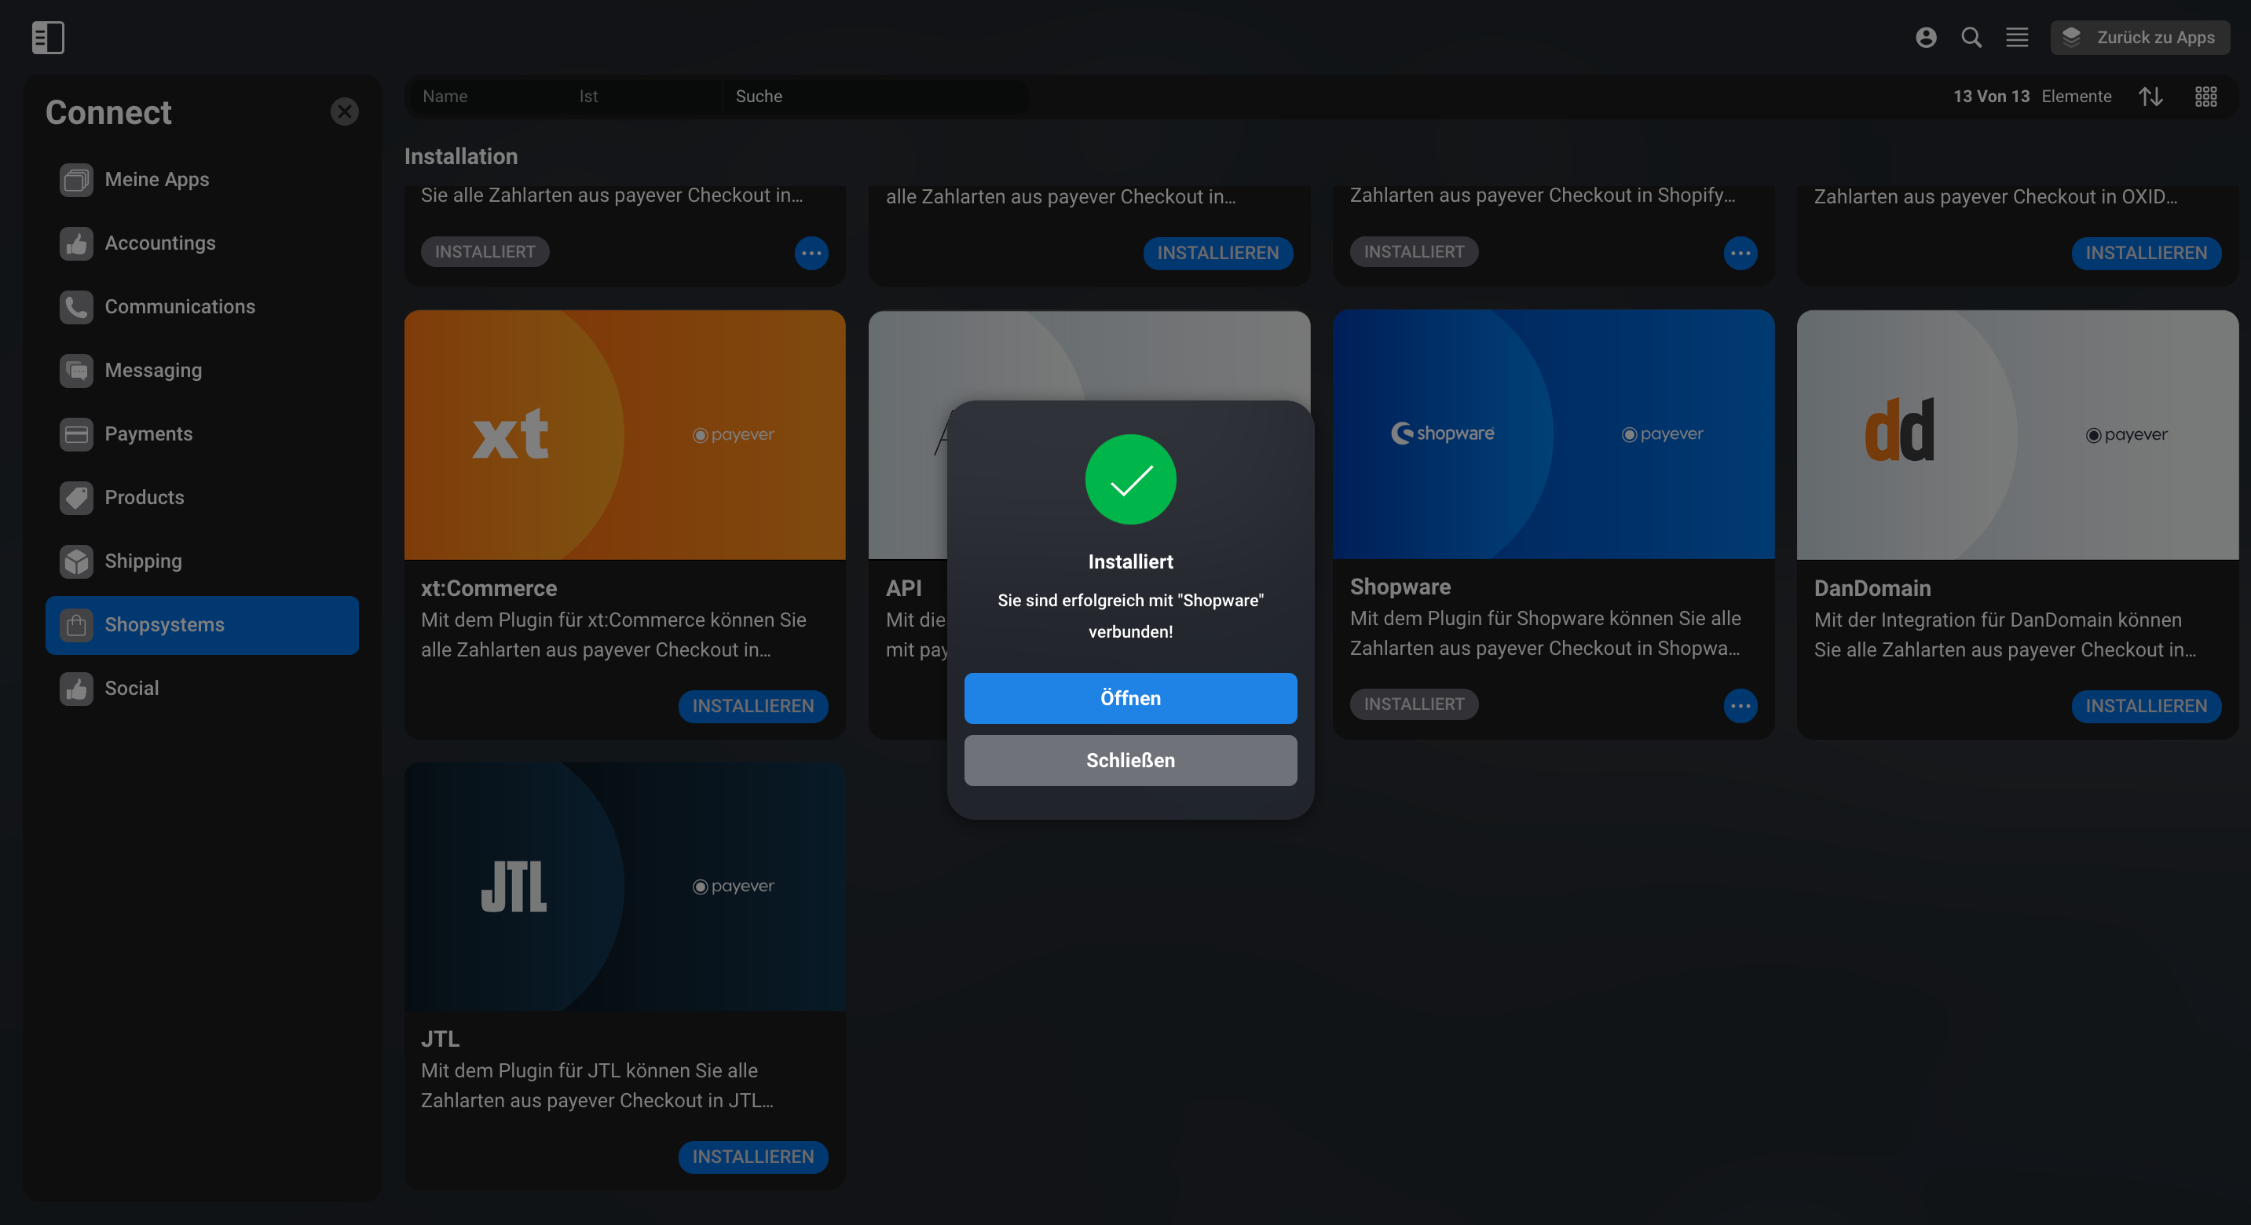
Task: Click the DanDomain title
Action: [x=1872, y=588]
